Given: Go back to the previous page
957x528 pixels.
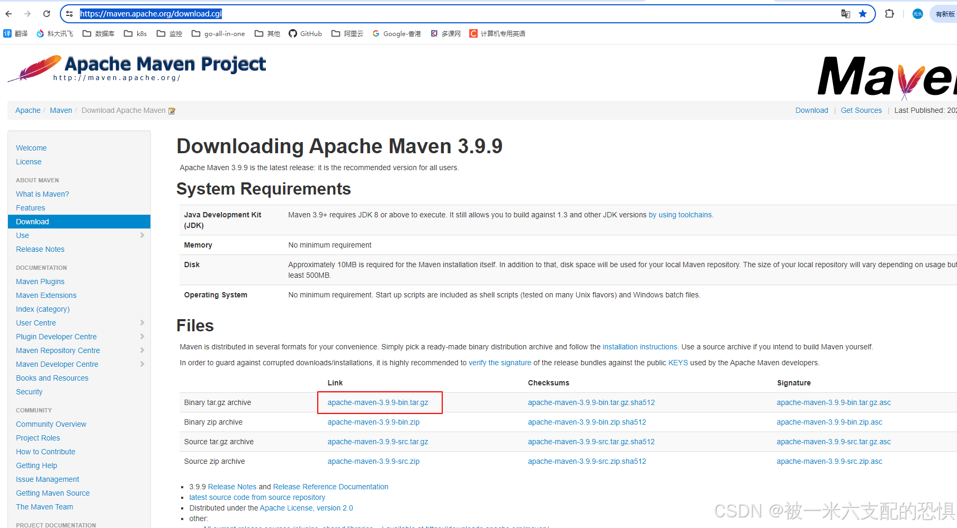Looking at the screenshot, I should [8, 14].
